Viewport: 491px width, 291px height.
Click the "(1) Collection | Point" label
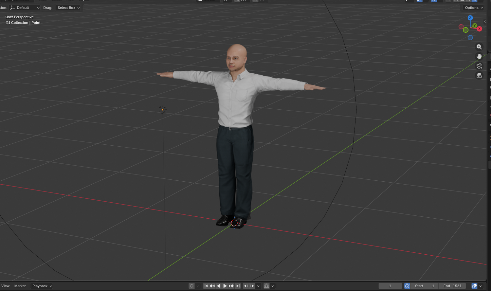[23, 23]
